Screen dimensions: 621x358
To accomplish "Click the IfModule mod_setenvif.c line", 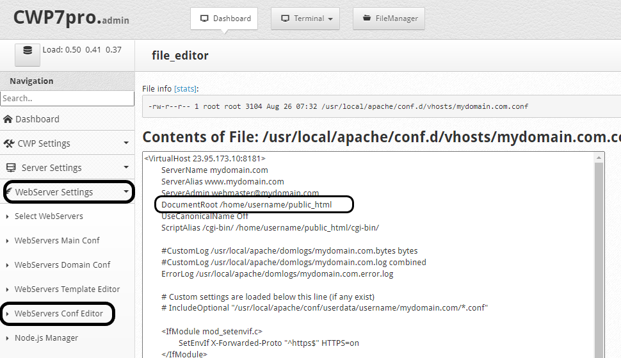I will (212, 332).
